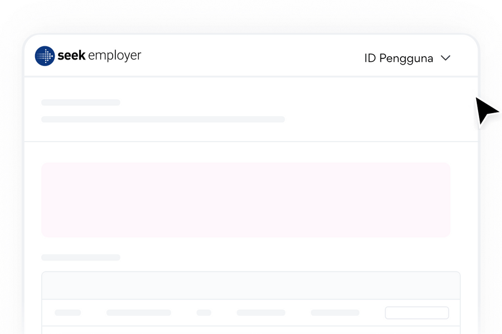Click the section heading placeholder above the table
The image size is (502, 334).
(81, 257)
